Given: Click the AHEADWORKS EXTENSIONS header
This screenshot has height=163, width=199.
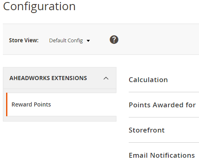Looking at the screenshot, I should point(60,78).
